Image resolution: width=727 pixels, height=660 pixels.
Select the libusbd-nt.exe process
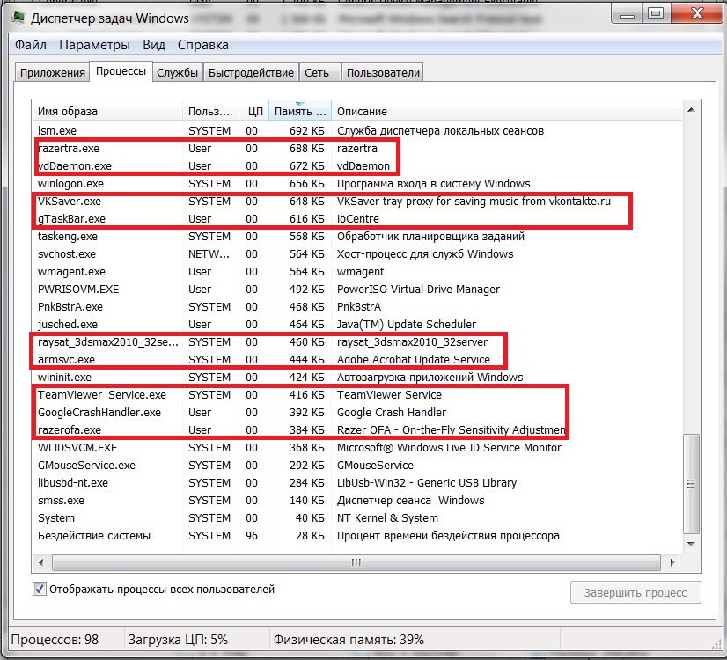pyautogui.click(x=357, y=483)
